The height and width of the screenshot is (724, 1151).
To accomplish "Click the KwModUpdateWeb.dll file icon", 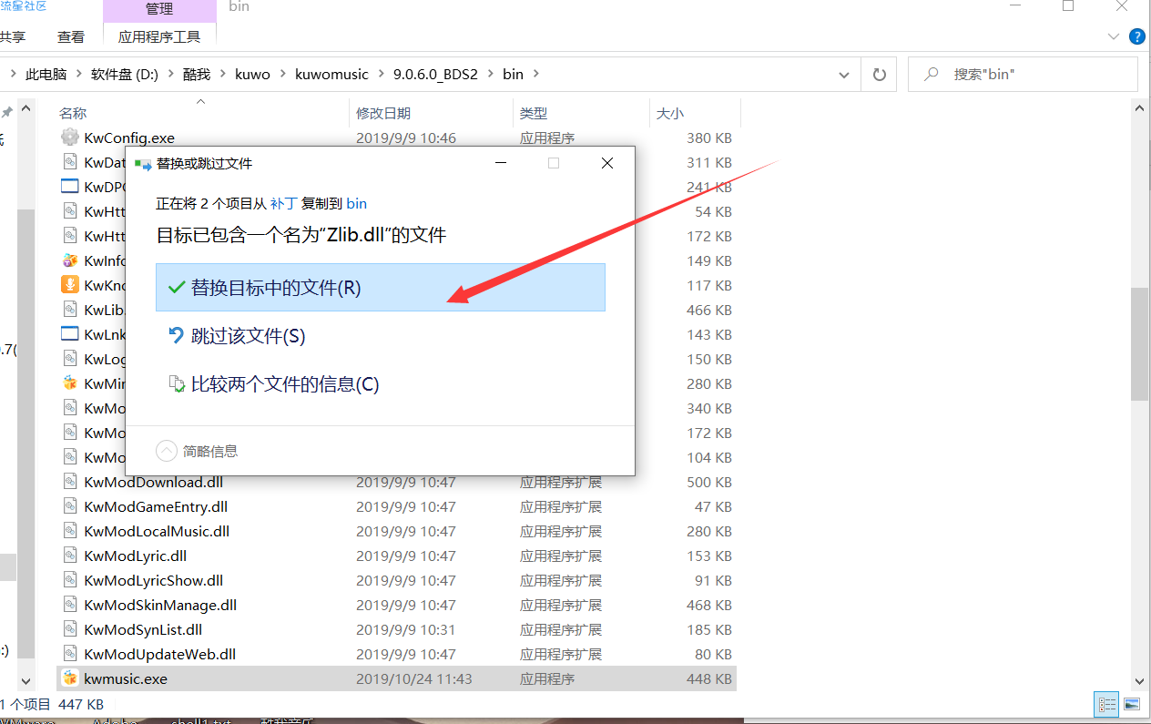I will tap(70, 654).
